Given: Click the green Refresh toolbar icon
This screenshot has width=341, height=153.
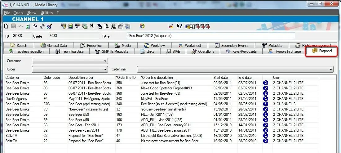Looking at the screenshot, I should (x=28, y=26).
